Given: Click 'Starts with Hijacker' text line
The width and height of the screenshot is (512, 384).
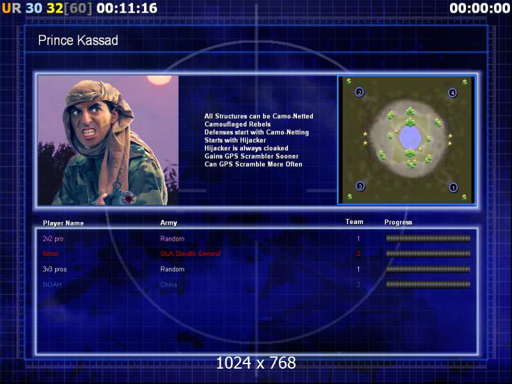Looking at the screenshot, I should [x=235, y=140].
